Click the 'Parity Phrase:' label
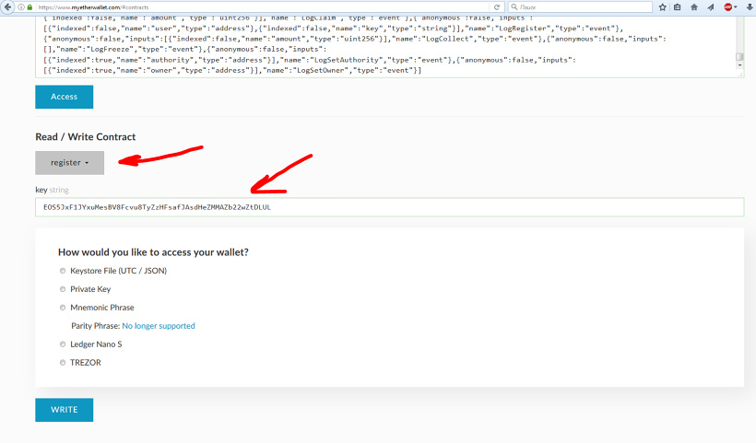756x443 pixels. pyautogui.click(x=96, y=326)
